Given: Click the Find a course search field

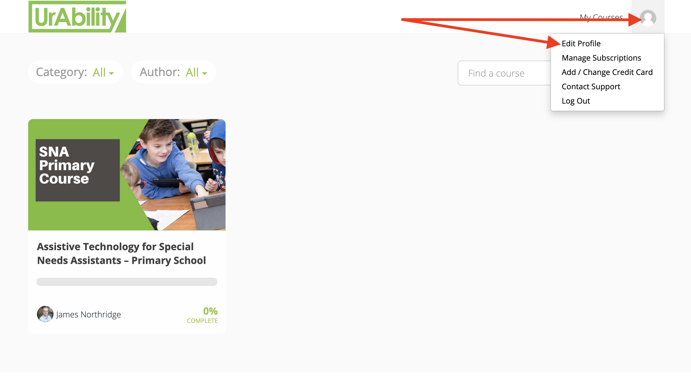Looking at the screenshot, I should [x=504, y=73].
